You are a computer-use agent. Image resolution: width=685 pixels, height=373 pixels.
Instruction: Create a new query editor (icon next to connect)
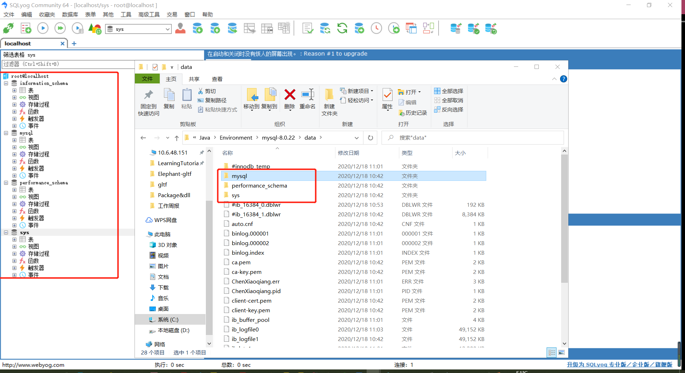[26, 28]
